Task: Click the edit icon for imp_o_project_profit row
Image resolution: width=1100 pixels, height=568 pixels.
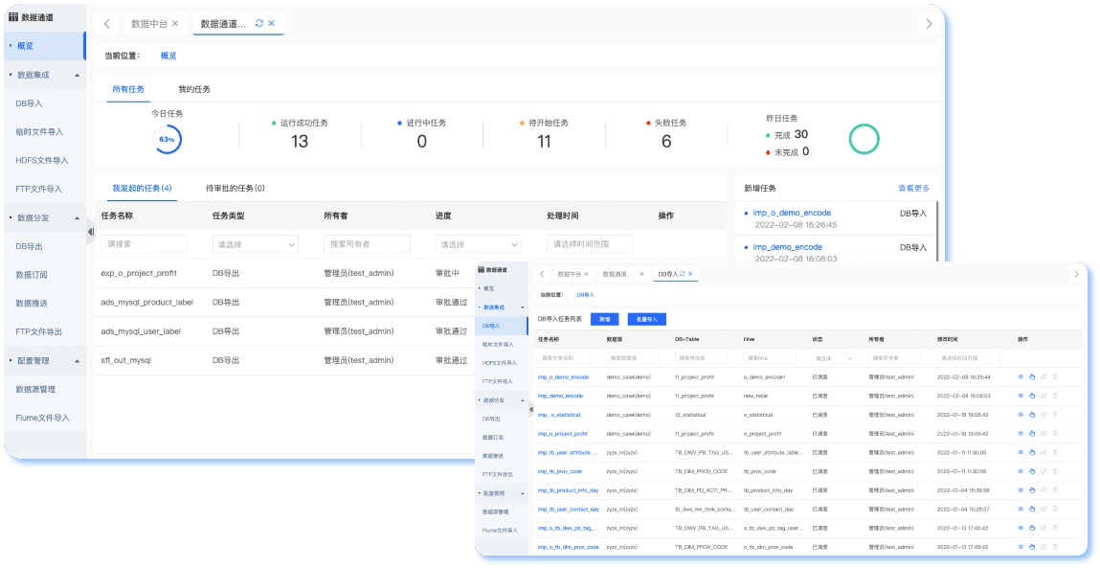Action: pos(1044,433)
